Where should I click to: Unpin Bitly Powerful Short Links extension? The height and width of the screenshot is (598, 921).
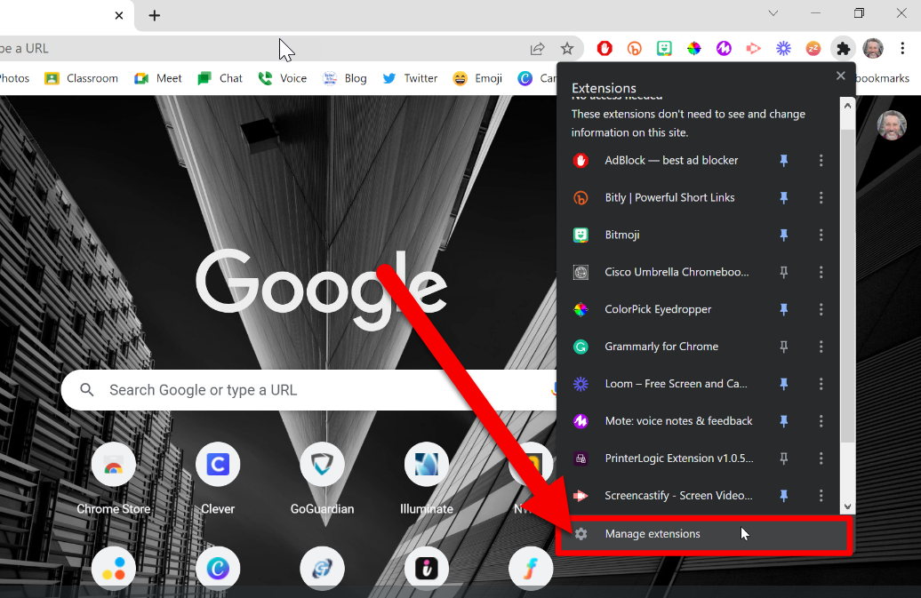click(783, 198)
